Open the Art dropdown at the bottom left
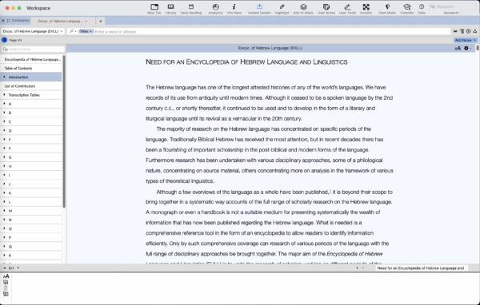480x305 pixels. coord(14,268)
